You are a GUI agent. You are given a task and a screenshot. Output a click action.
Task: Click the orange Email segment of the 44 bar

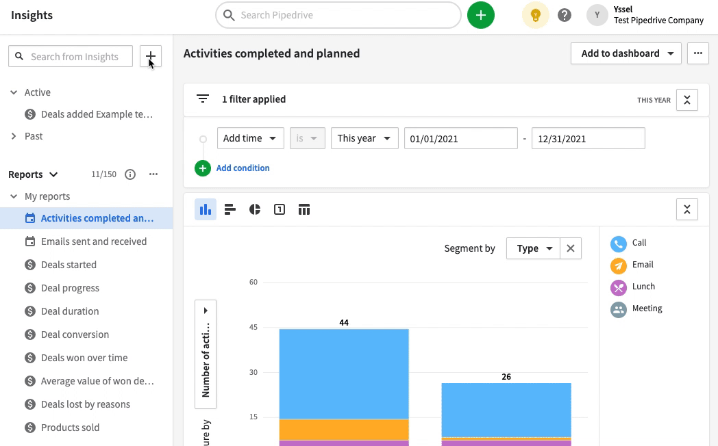tap(344, 430)
